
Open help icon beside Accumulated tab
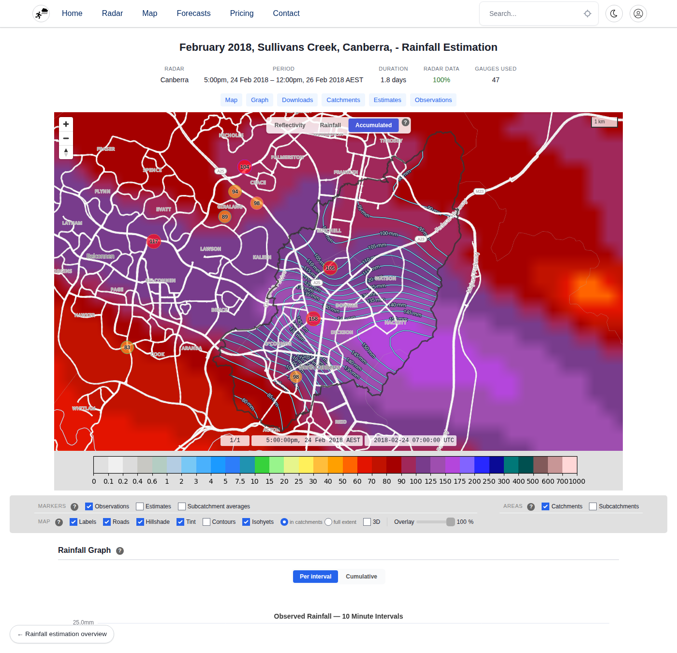406,122
